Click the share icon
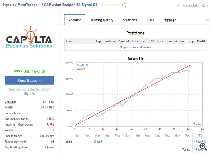The width and height of the screenshot is (211, 154). pos(178,5)
